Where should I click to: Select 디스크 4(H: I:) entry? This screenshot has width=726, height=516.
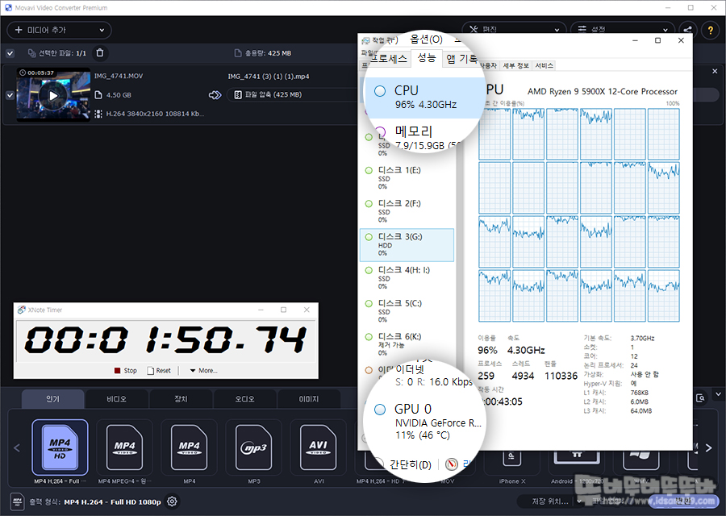[x=407, y=277]
